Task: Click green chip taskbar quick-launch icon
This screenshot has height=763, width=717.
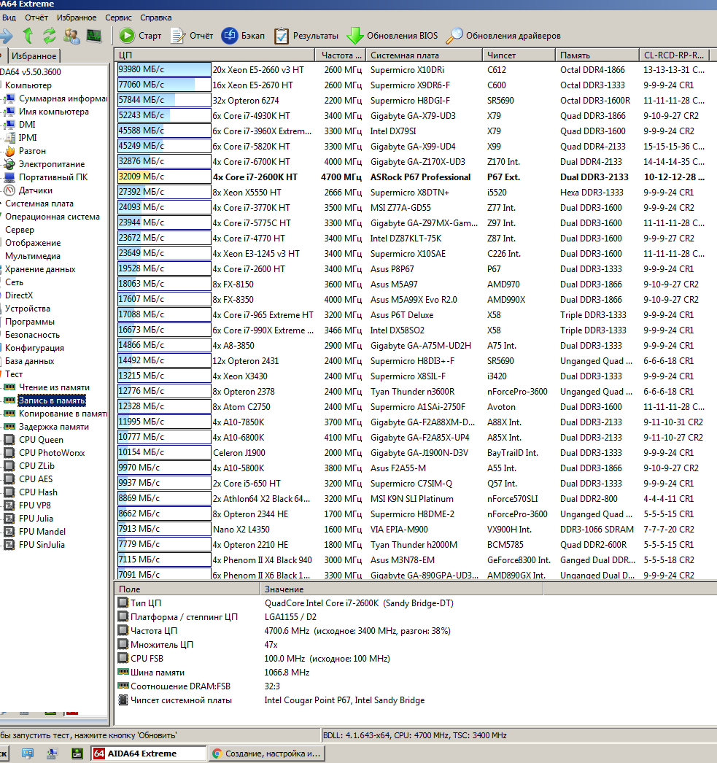Action: coord(77,754)
